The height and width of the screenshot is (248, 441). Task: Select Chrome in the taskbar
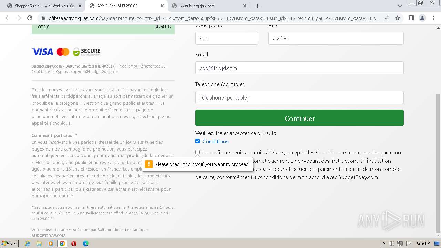[x=62, y=244]
